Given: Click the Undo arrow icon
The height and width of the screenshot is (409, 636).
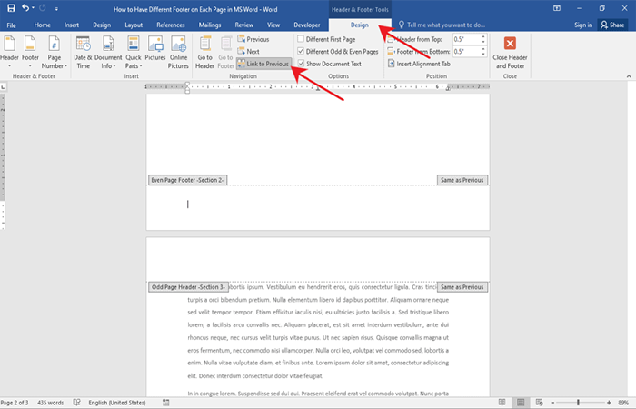Looking at the screenshot, I should click(26, 8).
